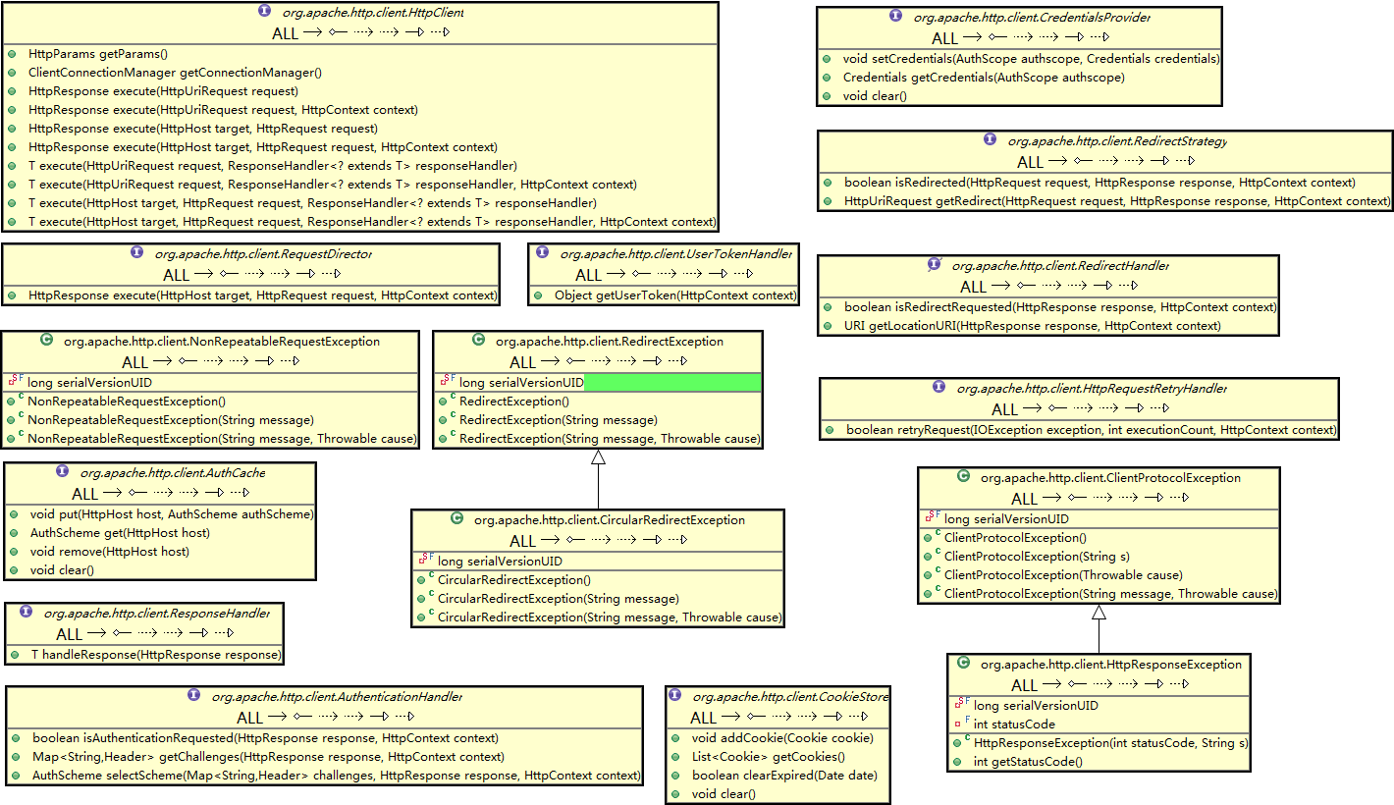Select boolean isRedirected method in RedirectStrategy
This screenshot has height=805, width=1394.
click(1099, 183)
